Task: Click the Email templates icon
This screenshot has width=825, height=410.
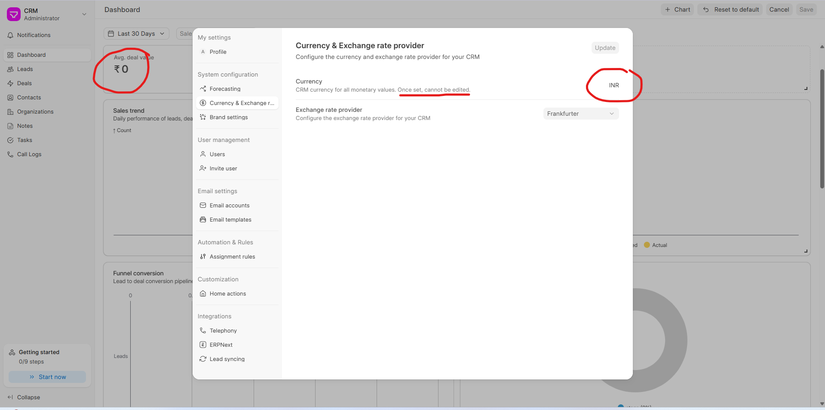Action: click(x=203, y=219)
